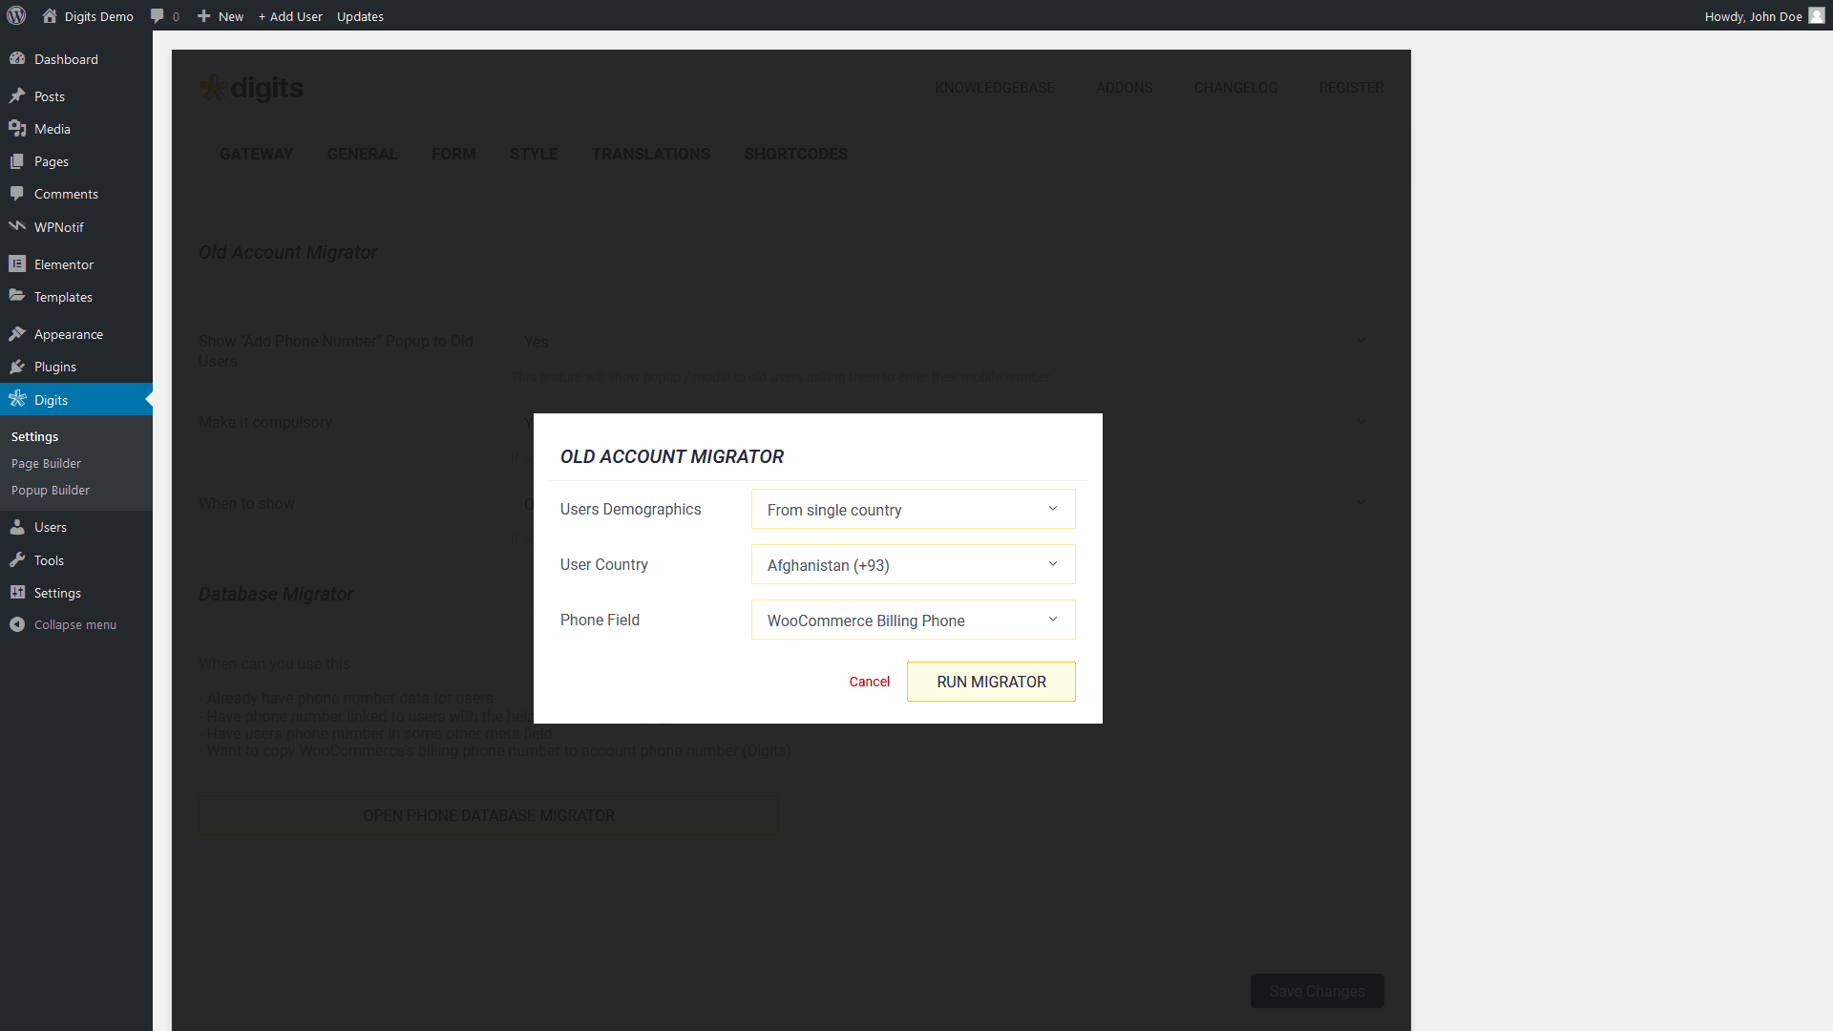Viewport: 1833px width, 1031px height.
Task: Click the digits logo in plugin header
Action: pos(251,88)
